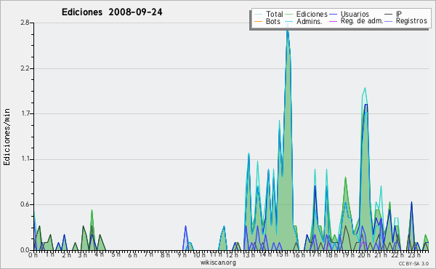This screenshot has height=269, width=436.
Task: Click the 'IP' legend label
Action: (x=399, y=14)
